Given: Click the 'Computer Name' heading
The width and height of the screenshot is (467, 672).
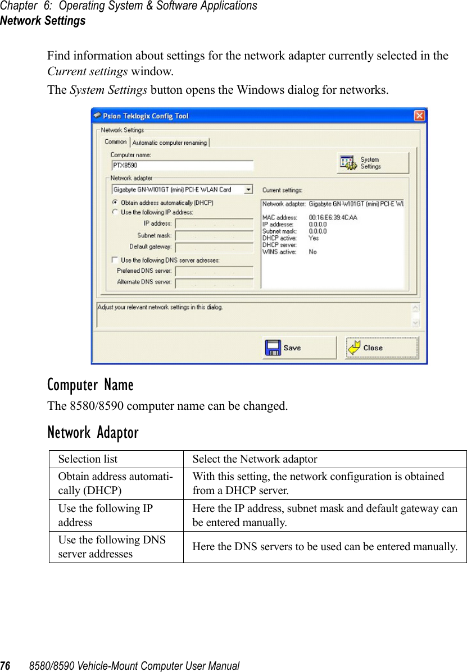Looking at the screenshot, I should coord(90,385).
